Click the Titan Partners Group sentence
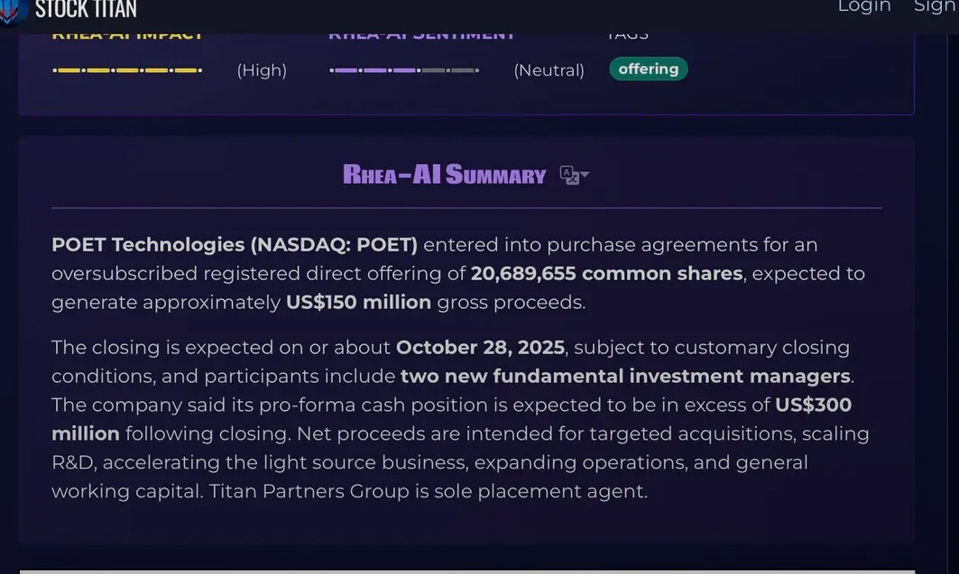Viewport: 959px width, 574px height. click(x=429, y=492)
